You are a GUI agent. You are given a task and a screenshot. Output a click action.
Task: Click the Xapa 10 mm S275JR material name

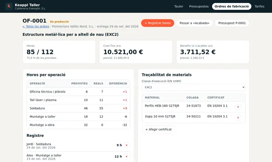160,116
